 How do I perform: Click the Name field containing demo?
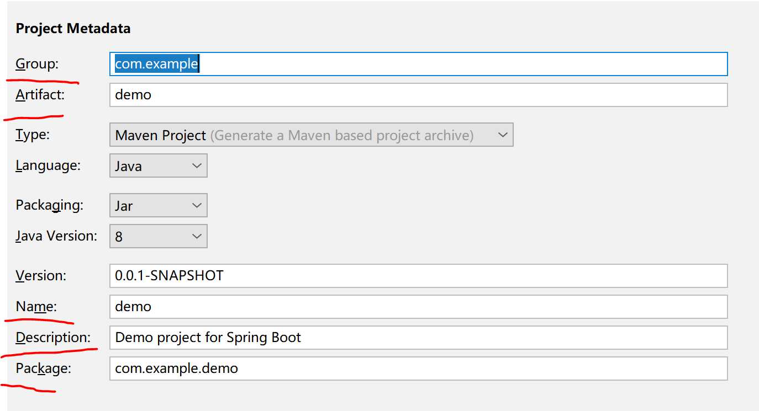419,307
